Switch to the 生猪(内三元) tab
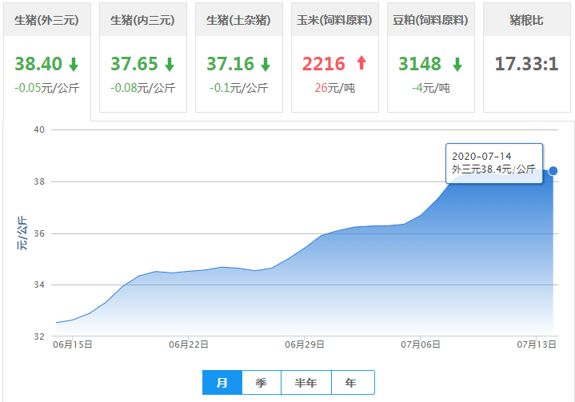 [142, 20]
